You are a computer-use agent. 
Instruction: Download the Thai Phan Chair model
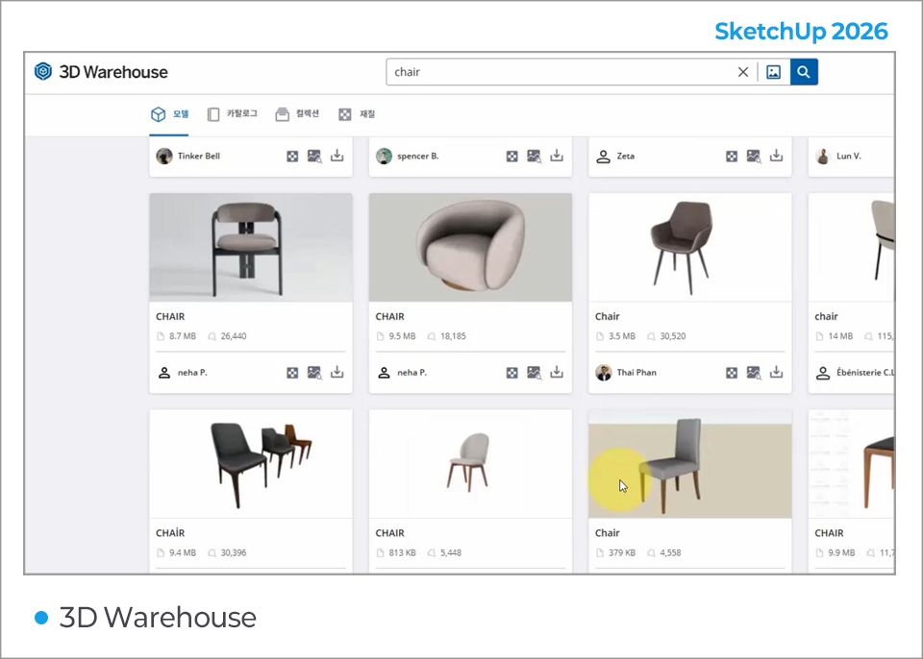(x=777, y=372)
